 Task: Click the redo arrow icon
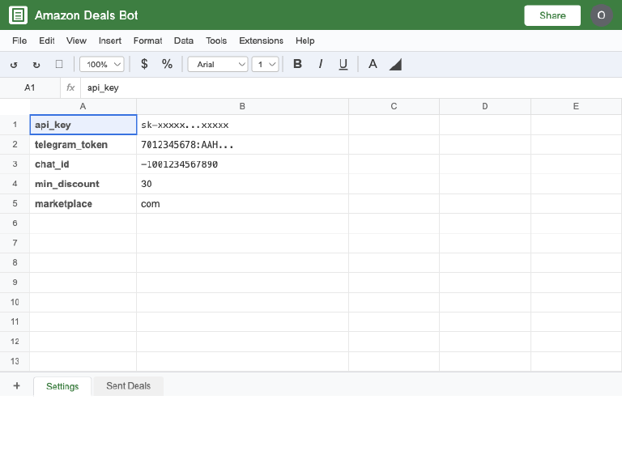coord(36,64)
